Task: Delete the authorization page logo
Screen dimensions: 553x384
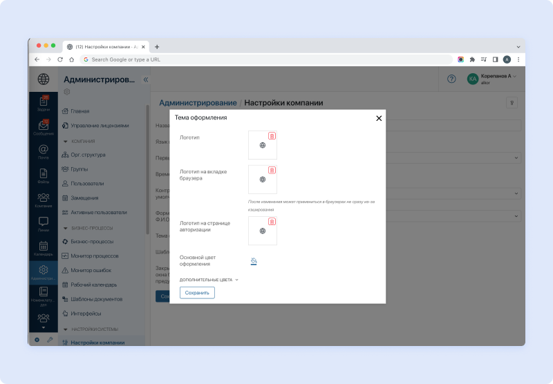Action: pyautogui.click(x=272, y=222)
